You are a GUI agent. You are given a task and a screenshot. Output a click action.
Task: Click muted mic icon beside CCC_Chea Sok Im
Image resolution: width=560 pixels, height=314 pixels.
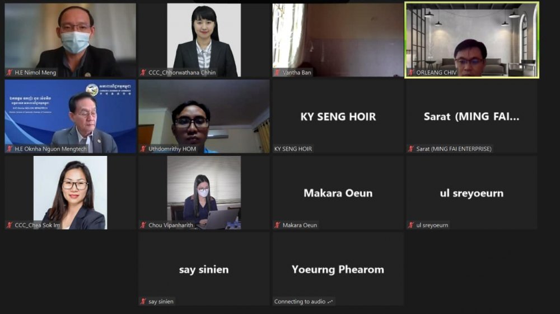coord(10,225)
